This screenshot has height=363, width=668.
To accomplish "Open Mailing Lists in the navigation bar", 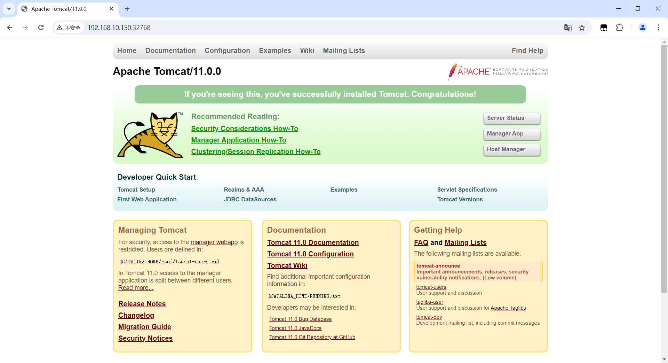I will 344,51.
